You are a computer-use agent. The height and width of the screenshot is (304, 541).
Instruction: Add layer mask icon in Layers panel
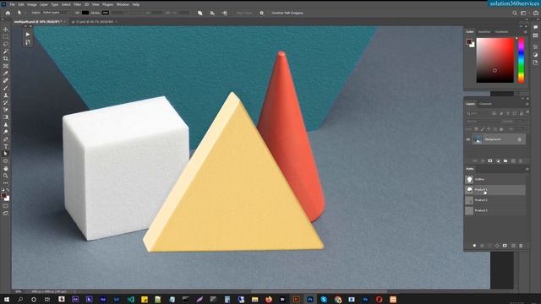coord(490,160)
